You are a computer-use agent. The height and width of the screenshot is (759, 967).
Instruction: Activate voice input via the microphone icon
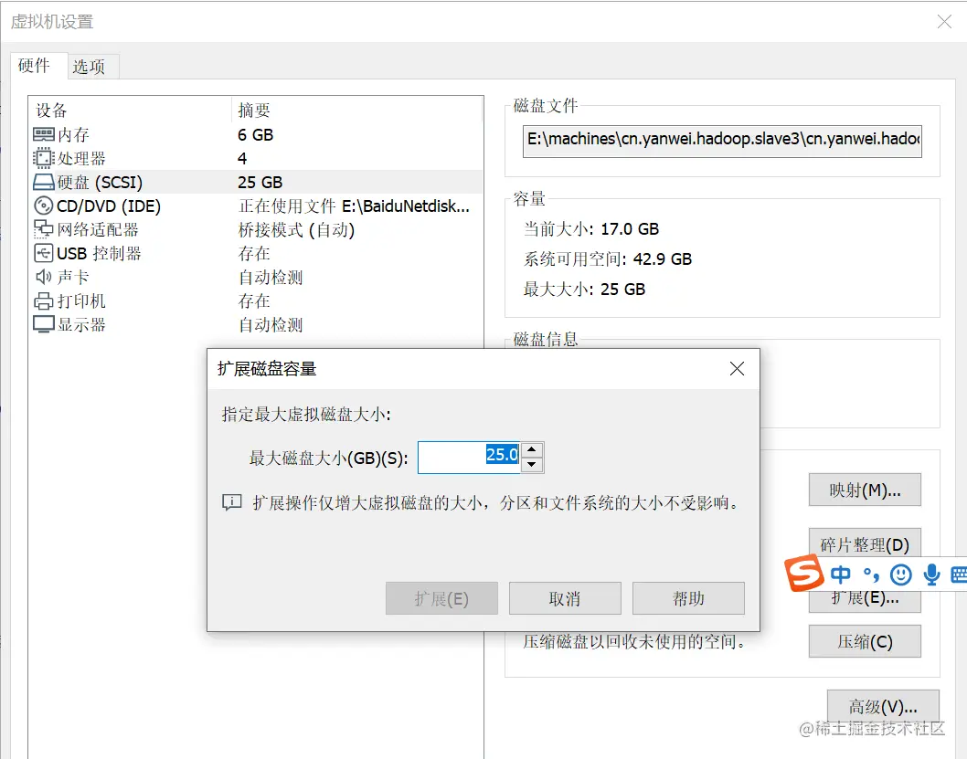931,575
